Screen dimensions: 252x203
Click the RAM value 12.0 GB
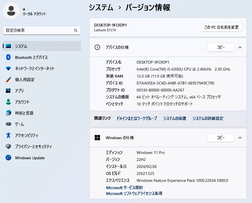click(160, 76)
